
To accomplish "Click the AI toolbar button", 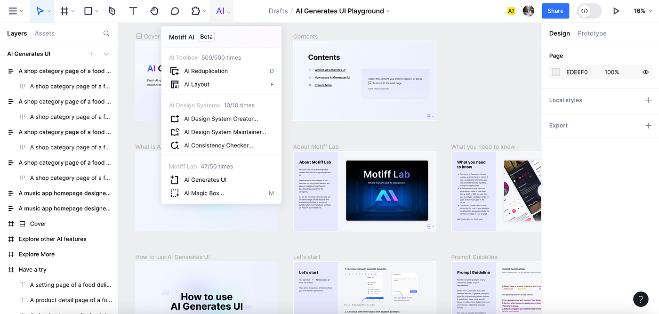I will 220,11.
